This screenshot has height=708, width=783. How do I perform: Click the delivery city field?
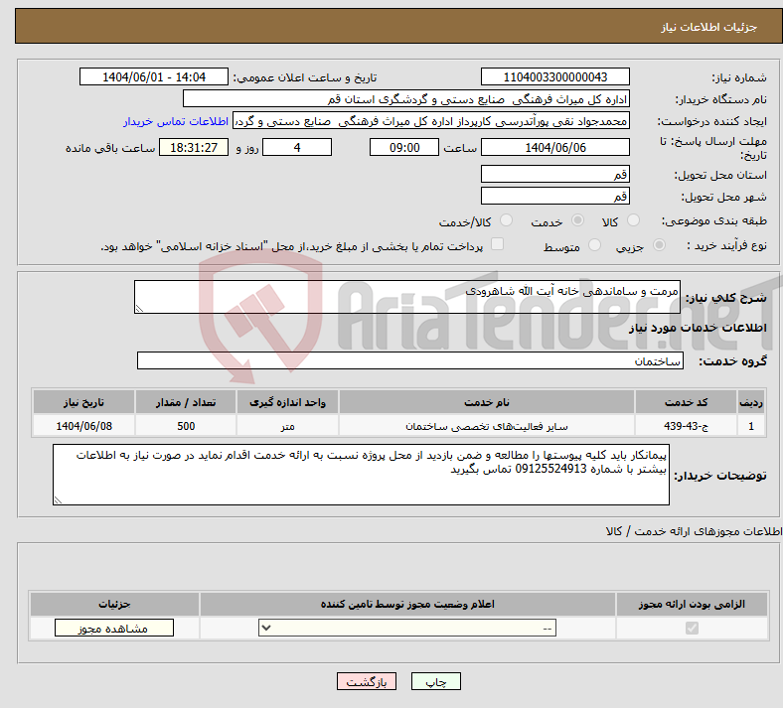click(554, 196)
